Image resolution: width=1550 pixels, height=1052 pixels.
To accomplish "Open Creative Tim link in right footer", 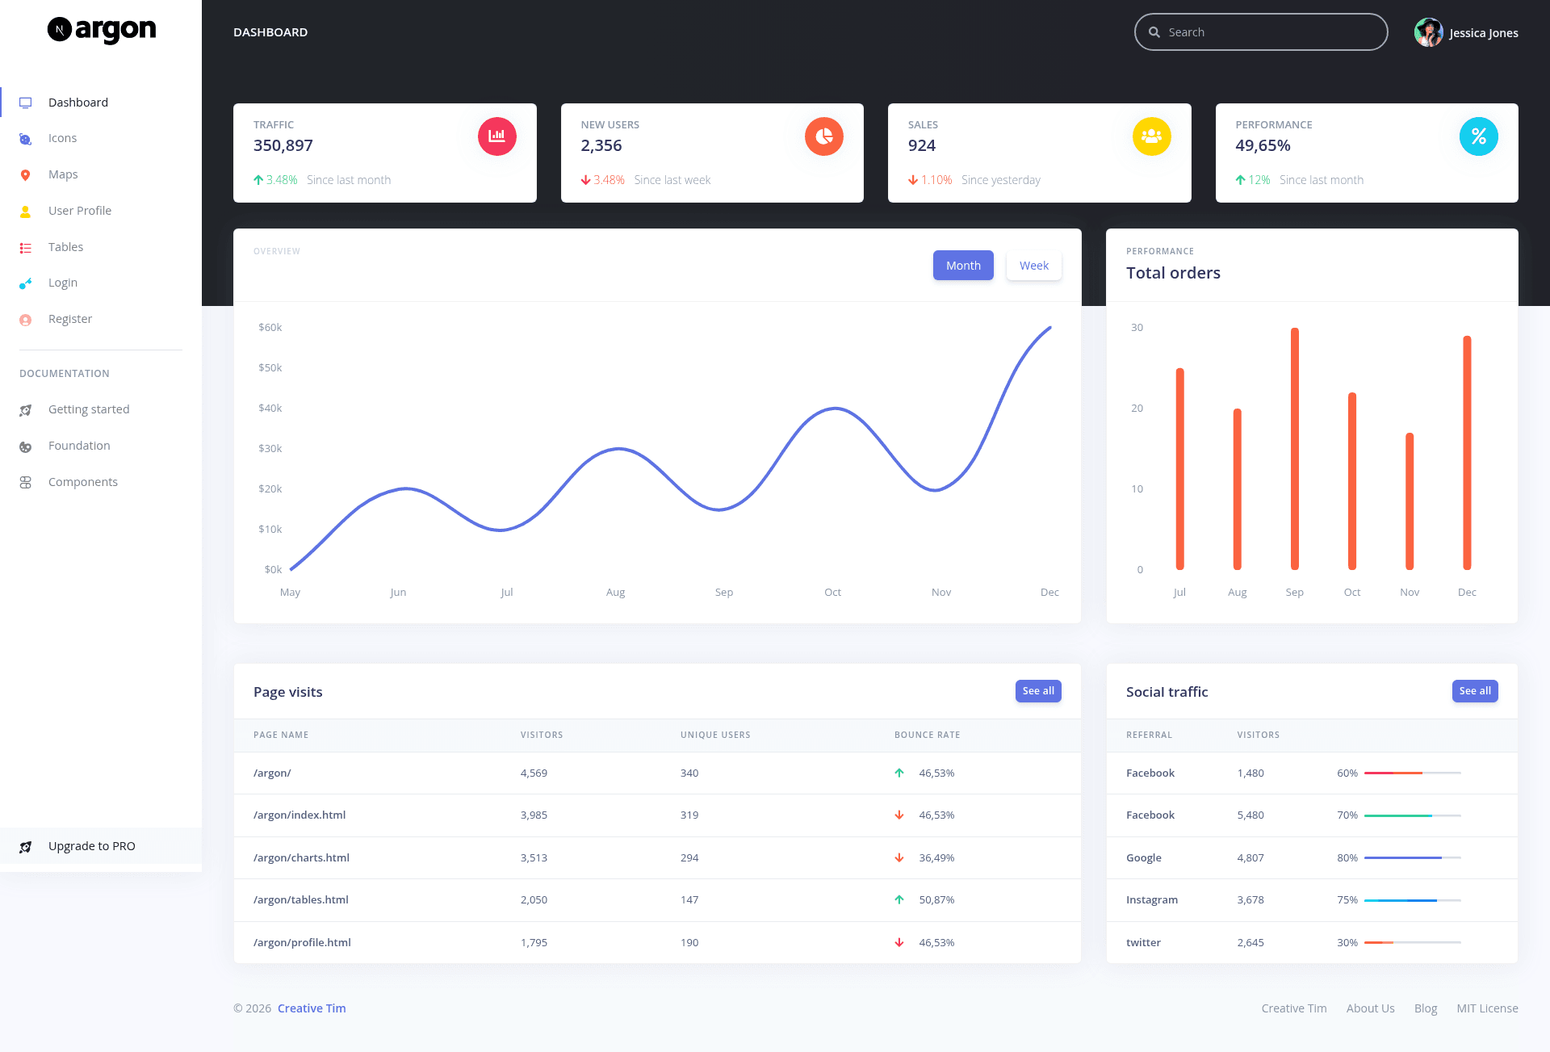I will (x=1294, y=1008).
